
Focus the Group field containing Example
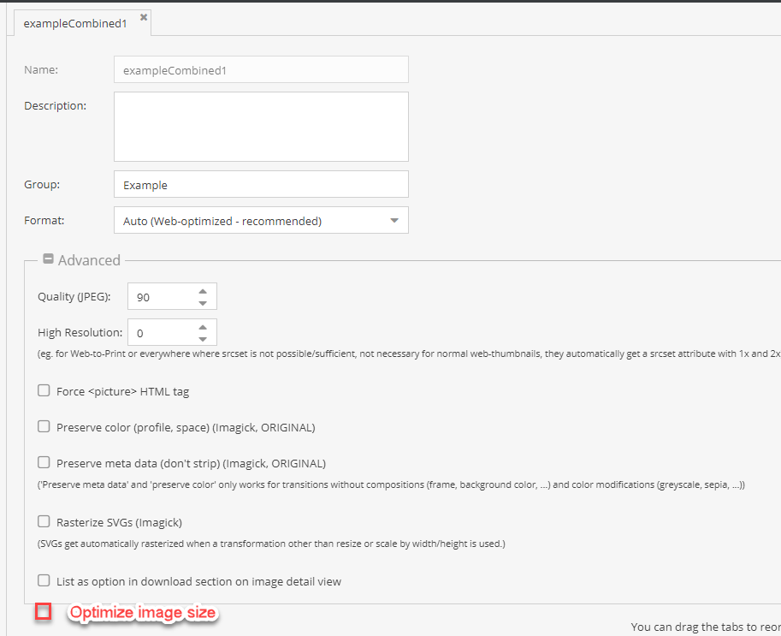coord(261,184)
